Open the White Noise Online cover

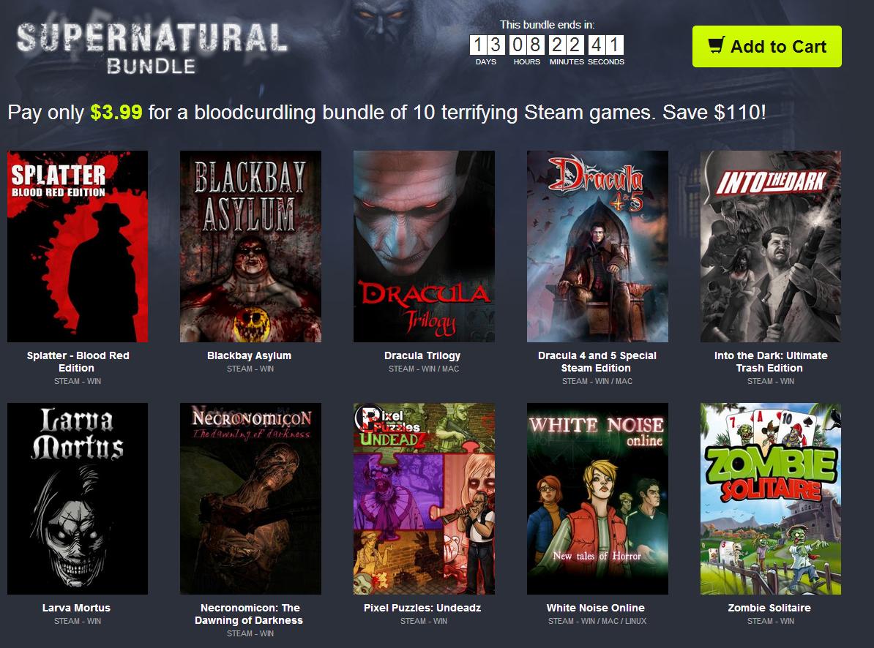click(597, 499)
